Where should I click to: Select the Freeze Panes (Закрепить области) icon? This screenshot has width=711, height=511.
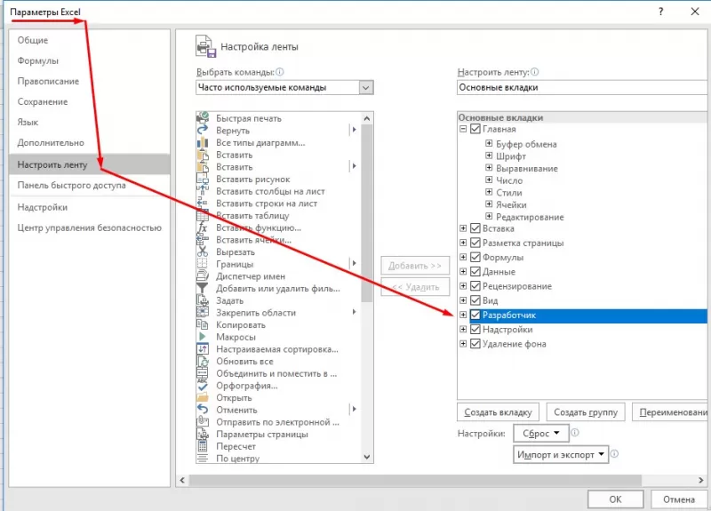203,313
